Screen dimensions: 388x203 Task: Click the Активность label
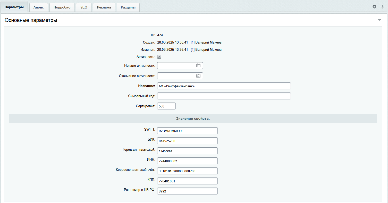146,57
